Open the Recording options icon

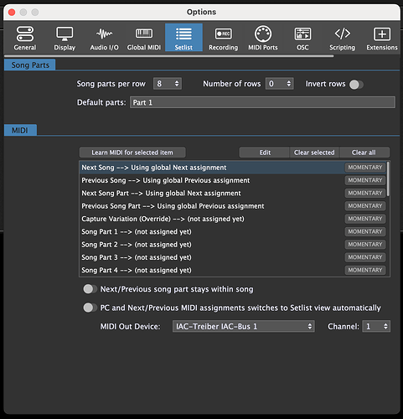coord(223,34)
